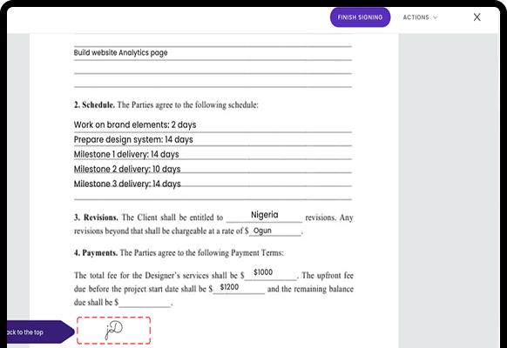Select the $1000 total fee field
The image size is (507, 348).
pos(271,273)
